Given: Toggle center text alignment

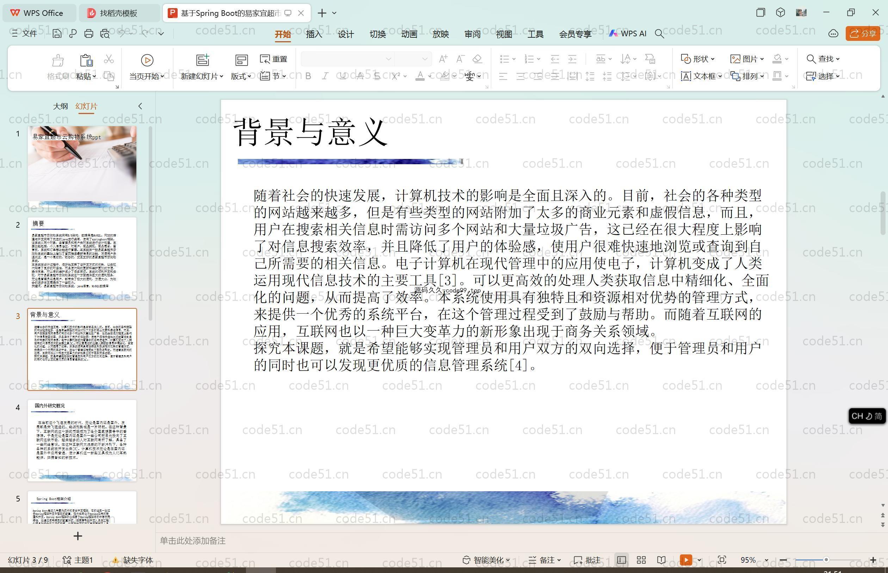Looking at the screenshot, I should pos(520,77).
